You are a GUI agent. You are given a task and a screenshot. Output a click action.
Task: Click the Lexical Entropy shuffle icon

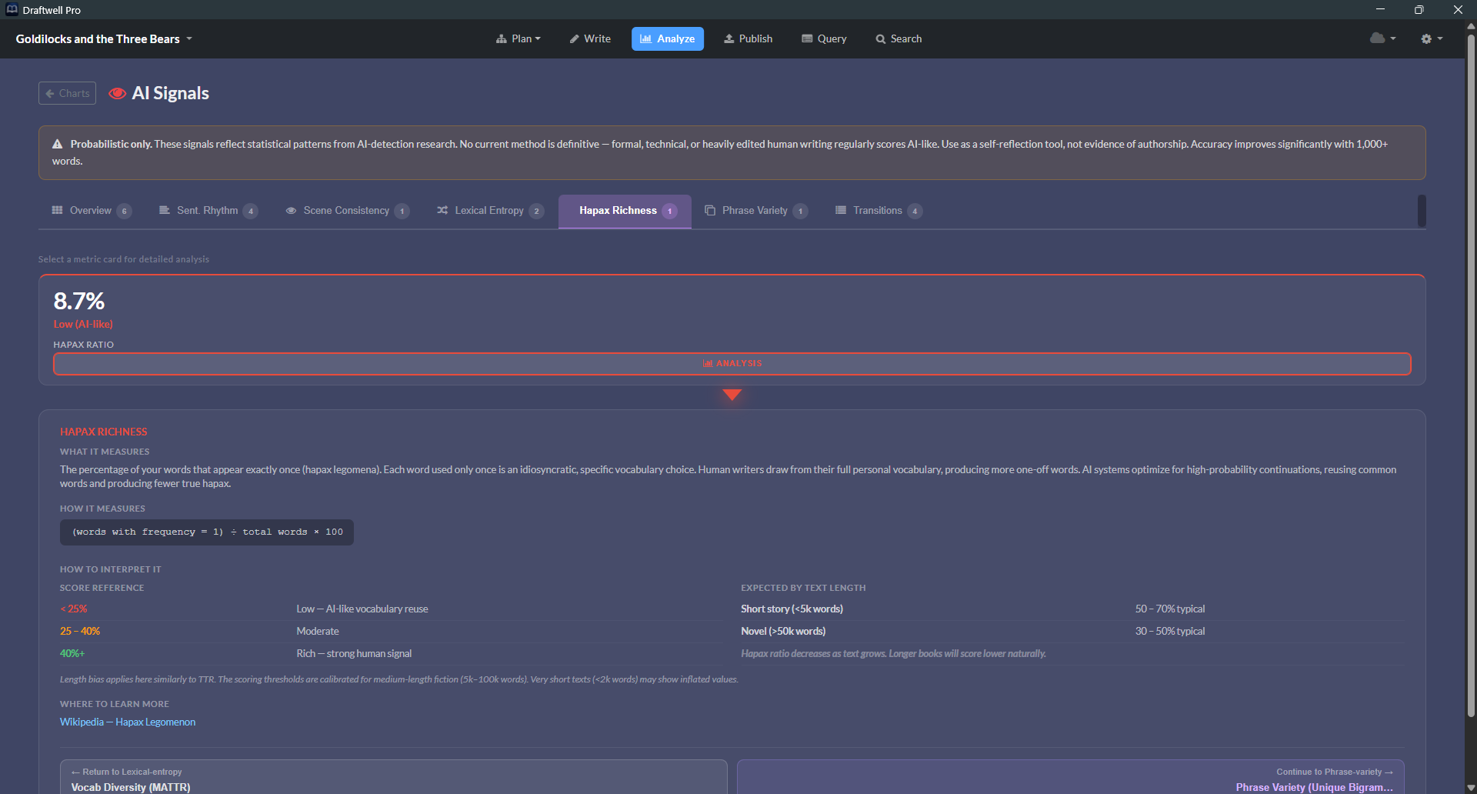[x=442, y=210]
